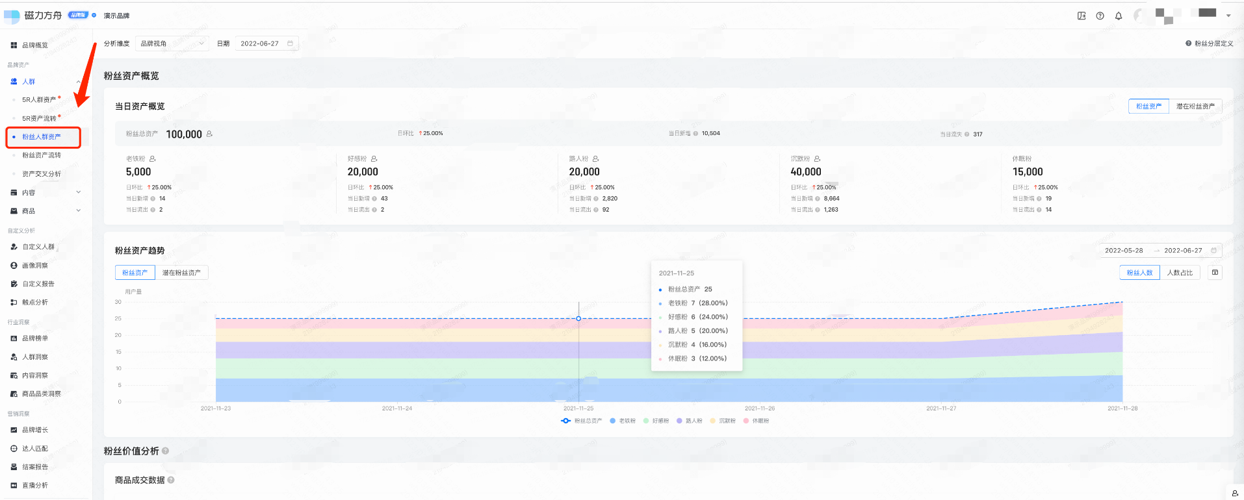
Task: Click the export icon beside 人数占比
Action: pyautogui.click(x=1215, y=273)
